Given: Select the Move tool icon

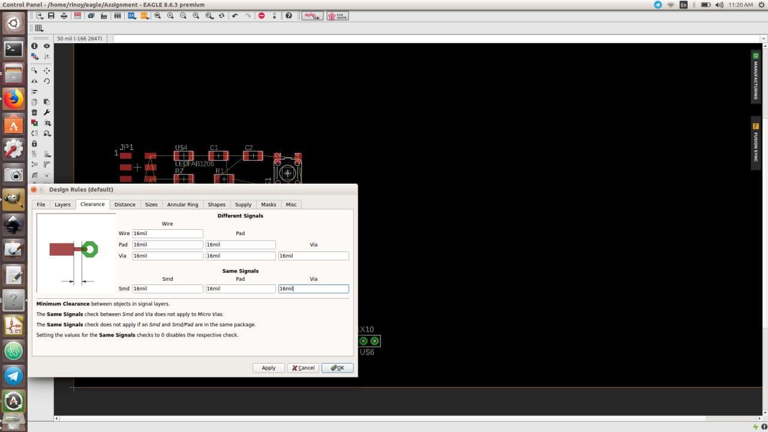Looking at the screenshot, I should pos(47,70).
